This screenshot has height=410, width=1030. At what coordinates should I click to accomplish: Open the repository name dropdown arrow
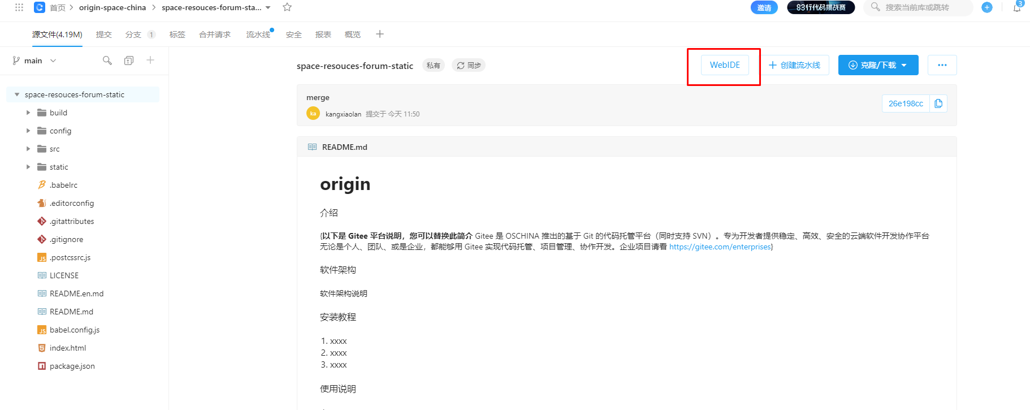pos(268,7)
